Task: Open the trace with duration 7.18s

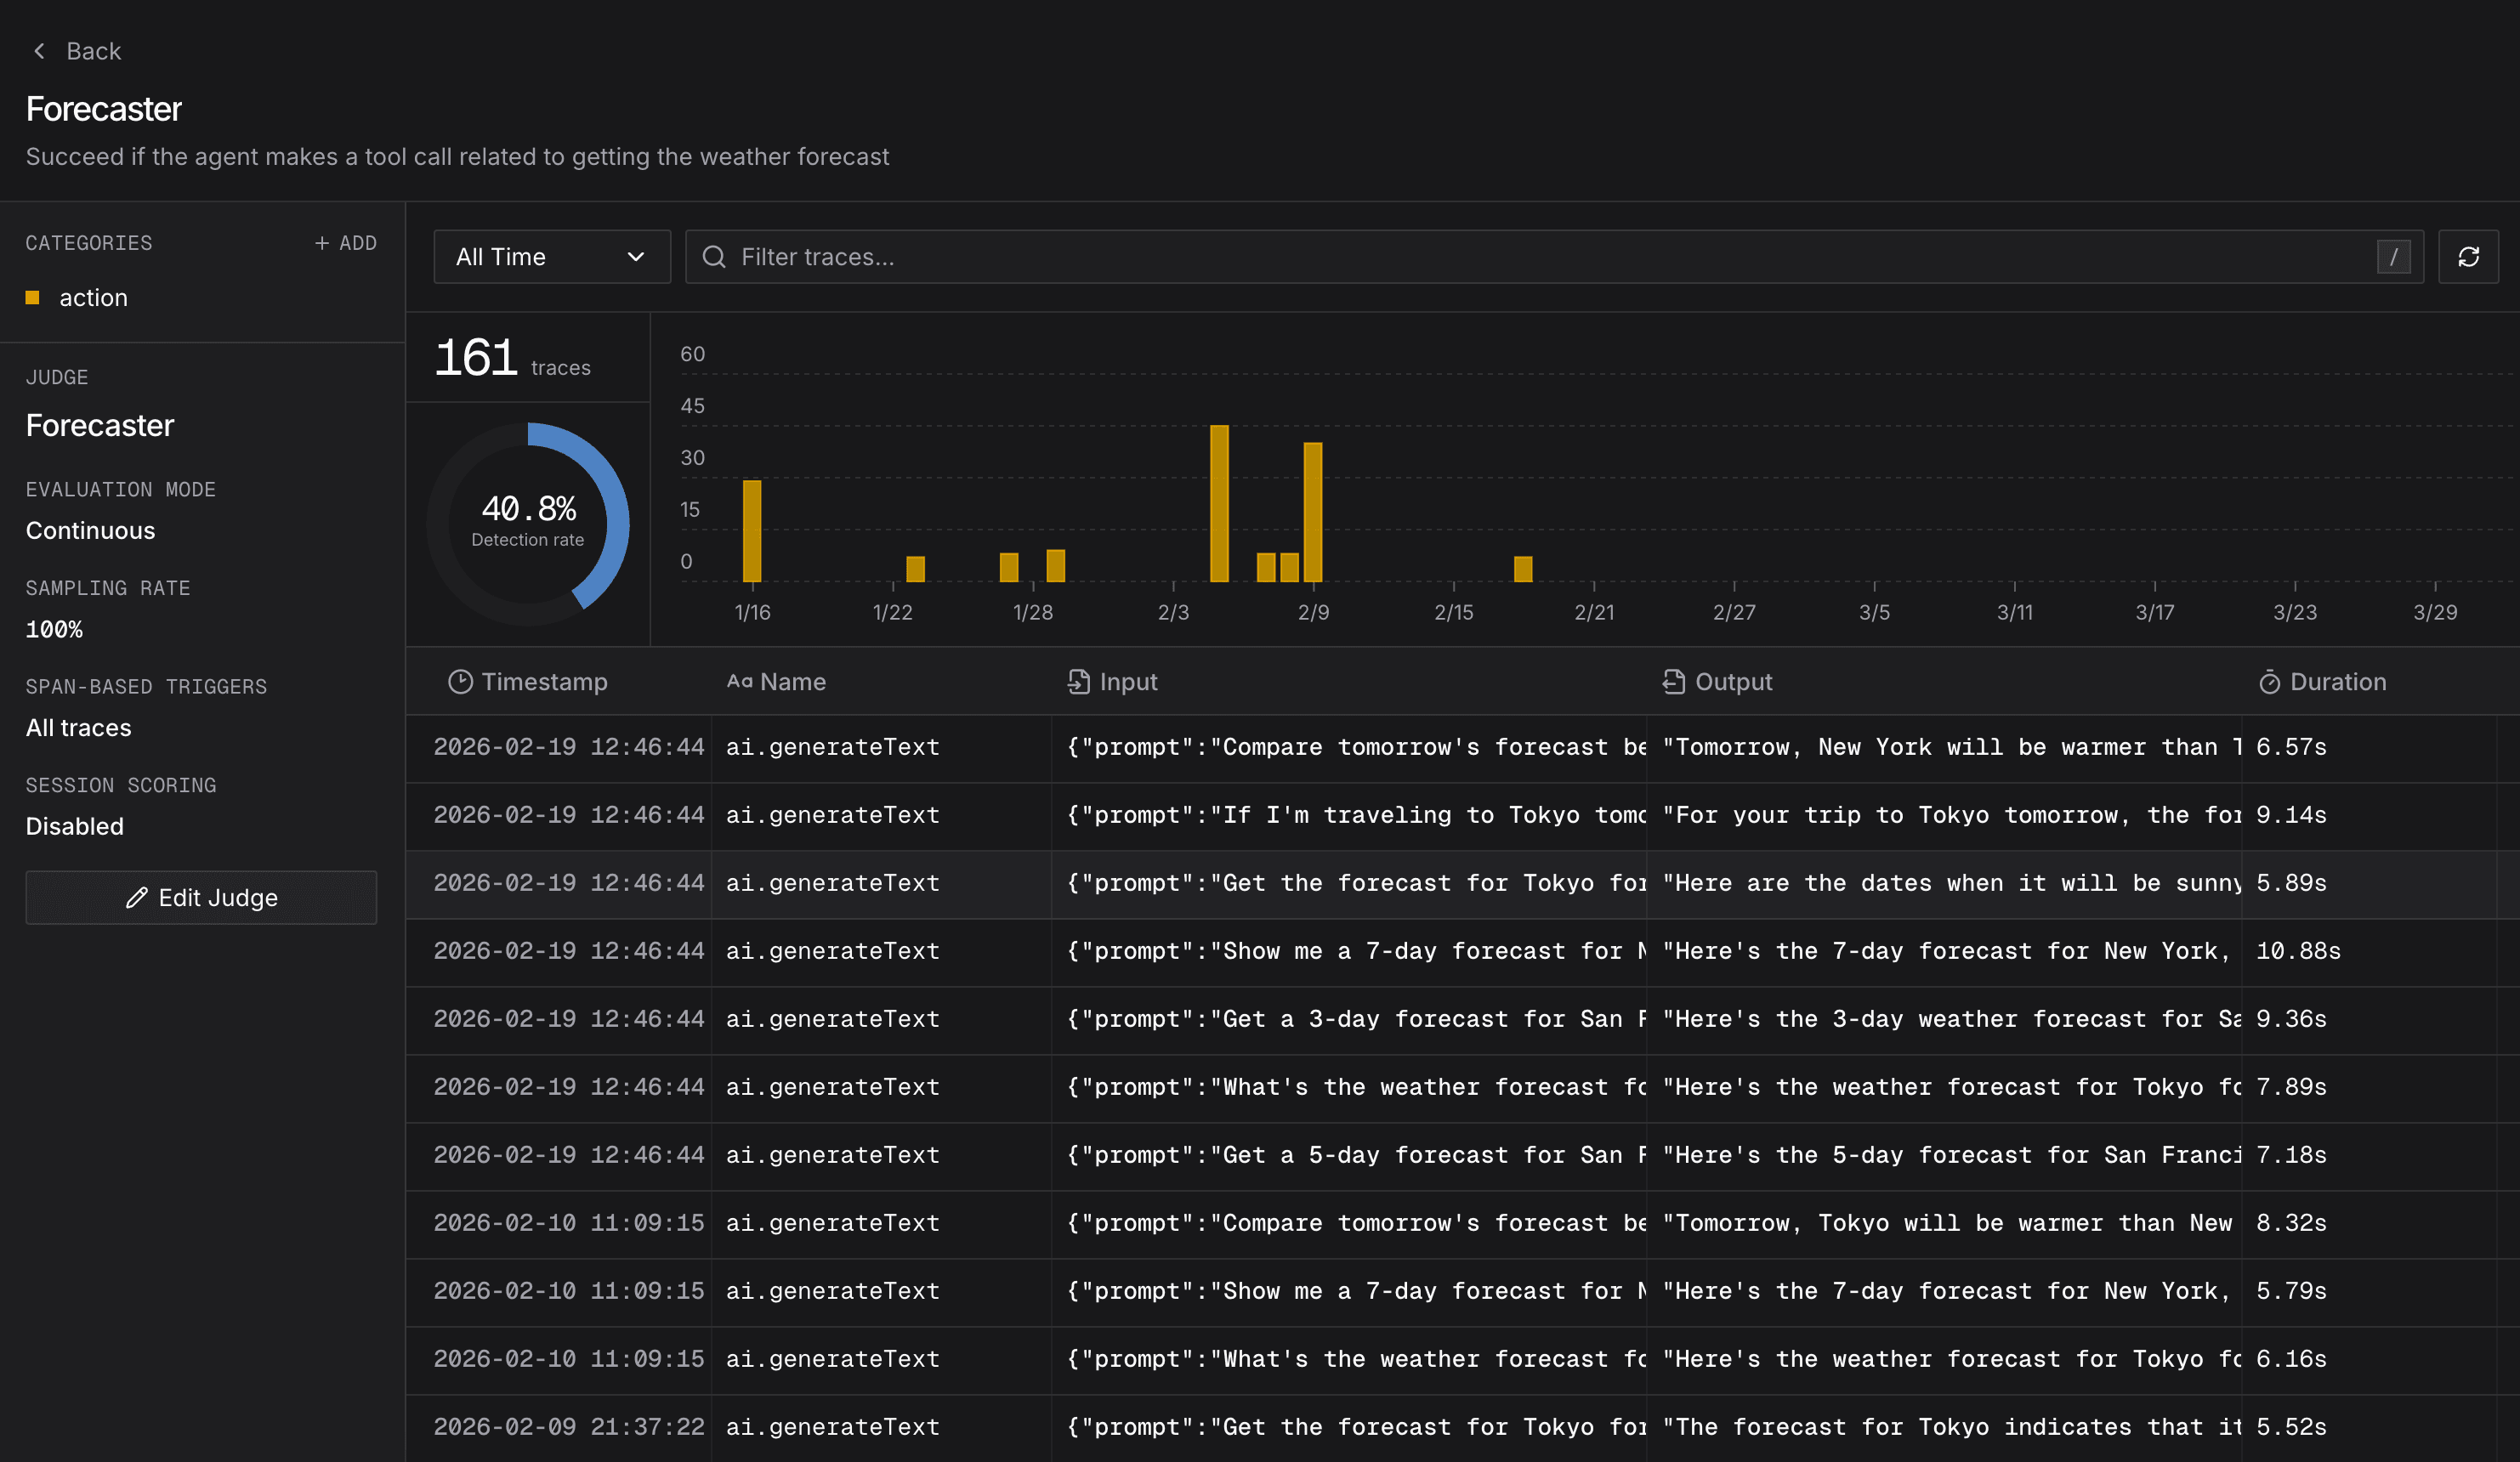Action: pos(1463,1156)
